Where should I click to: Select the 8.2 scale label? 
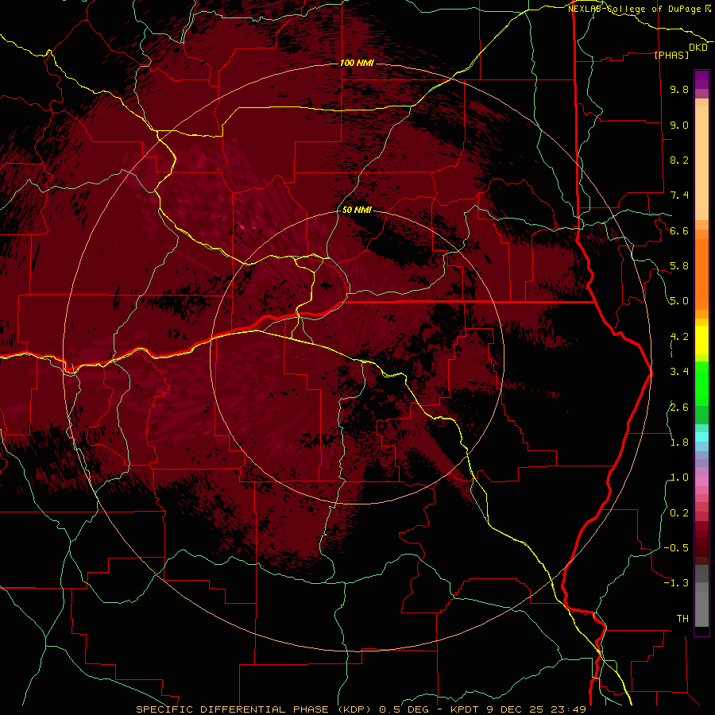tap(679, 160)
